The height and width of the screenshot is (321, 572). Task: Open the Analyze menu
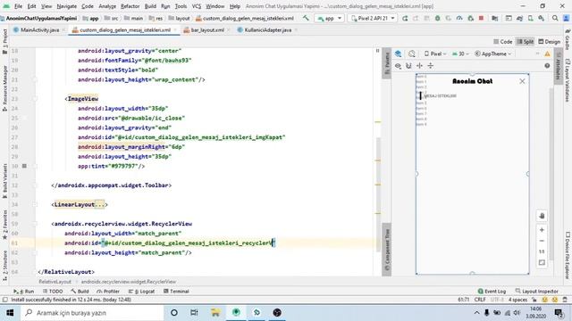(107, 6)
